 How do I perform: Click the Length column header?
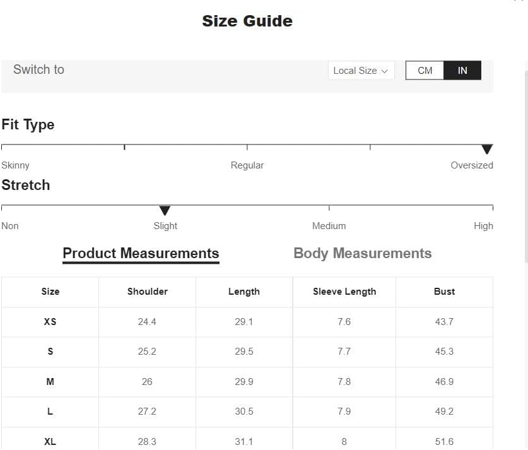[x=244, y=292]
